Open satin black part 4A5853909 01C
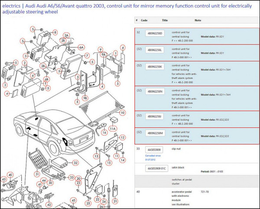The height and width of the screenshot is (209, 260). point(156,168)
